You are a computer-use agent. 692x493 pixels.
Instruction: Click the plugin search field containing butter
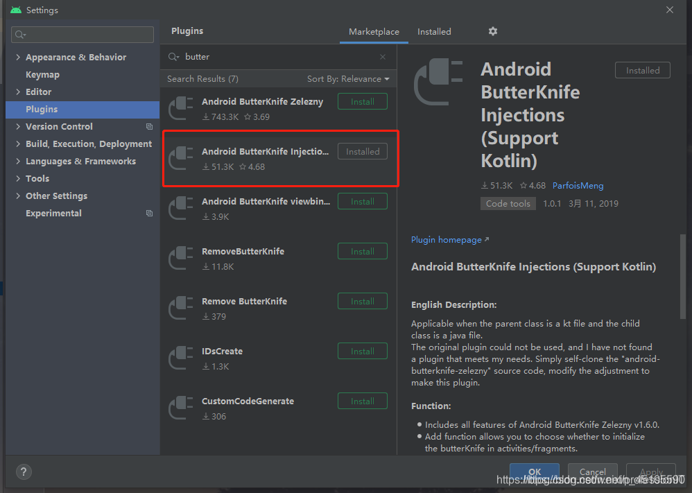point(278,57)
